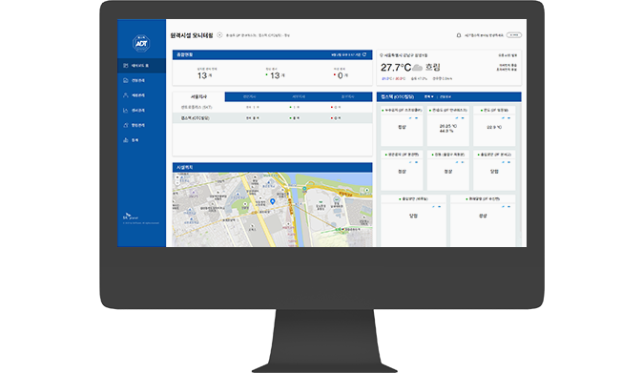Screen dimensions: 642x373
Task: Open the dropdown in the facility sensor panel header
Action: [x=428, y=97]
